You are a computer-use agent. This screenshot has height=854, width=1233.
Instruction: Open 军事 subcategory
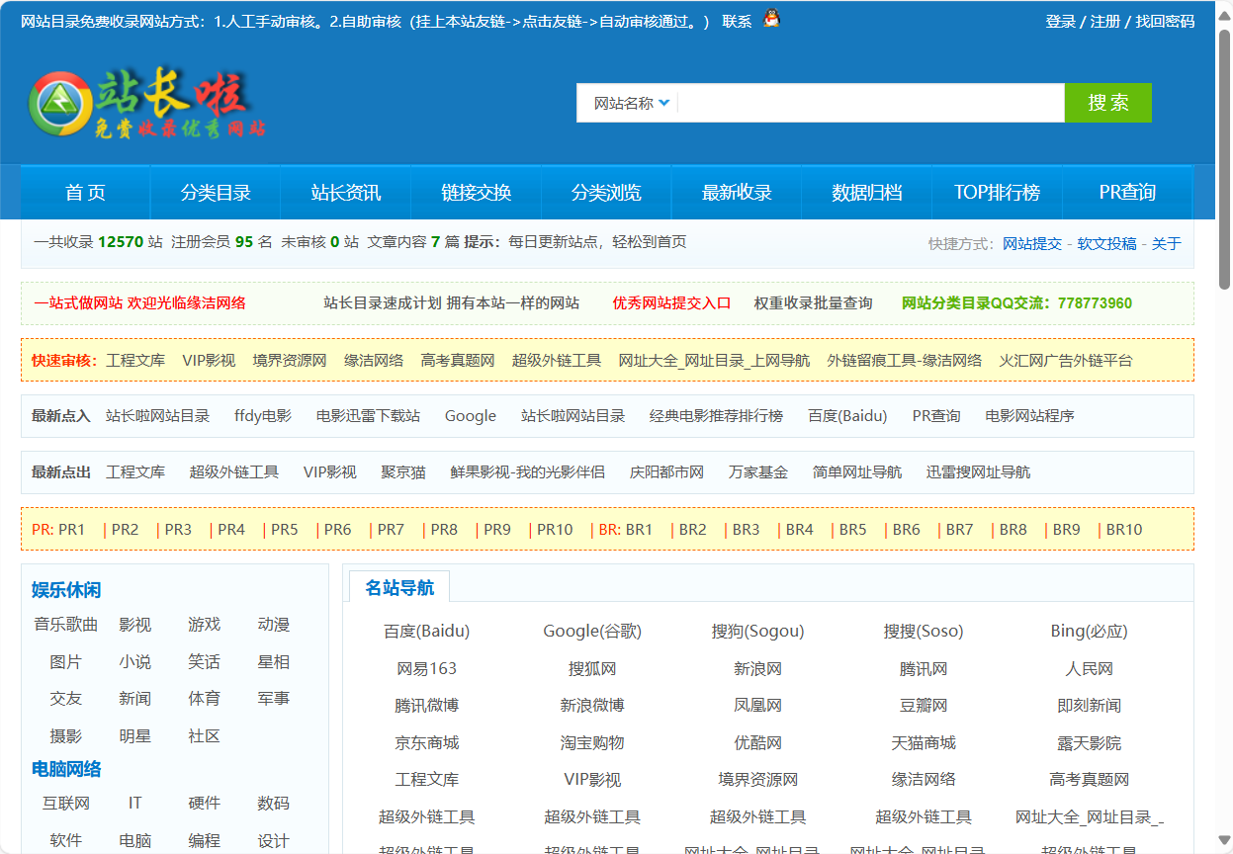(x=274, y=699)
